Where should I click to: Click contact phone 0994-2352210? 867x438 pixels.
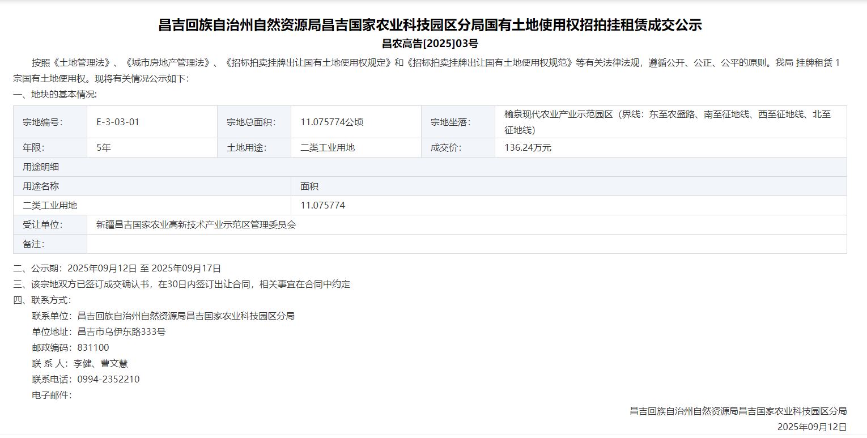pyautogui.click(x=108, y=380)
